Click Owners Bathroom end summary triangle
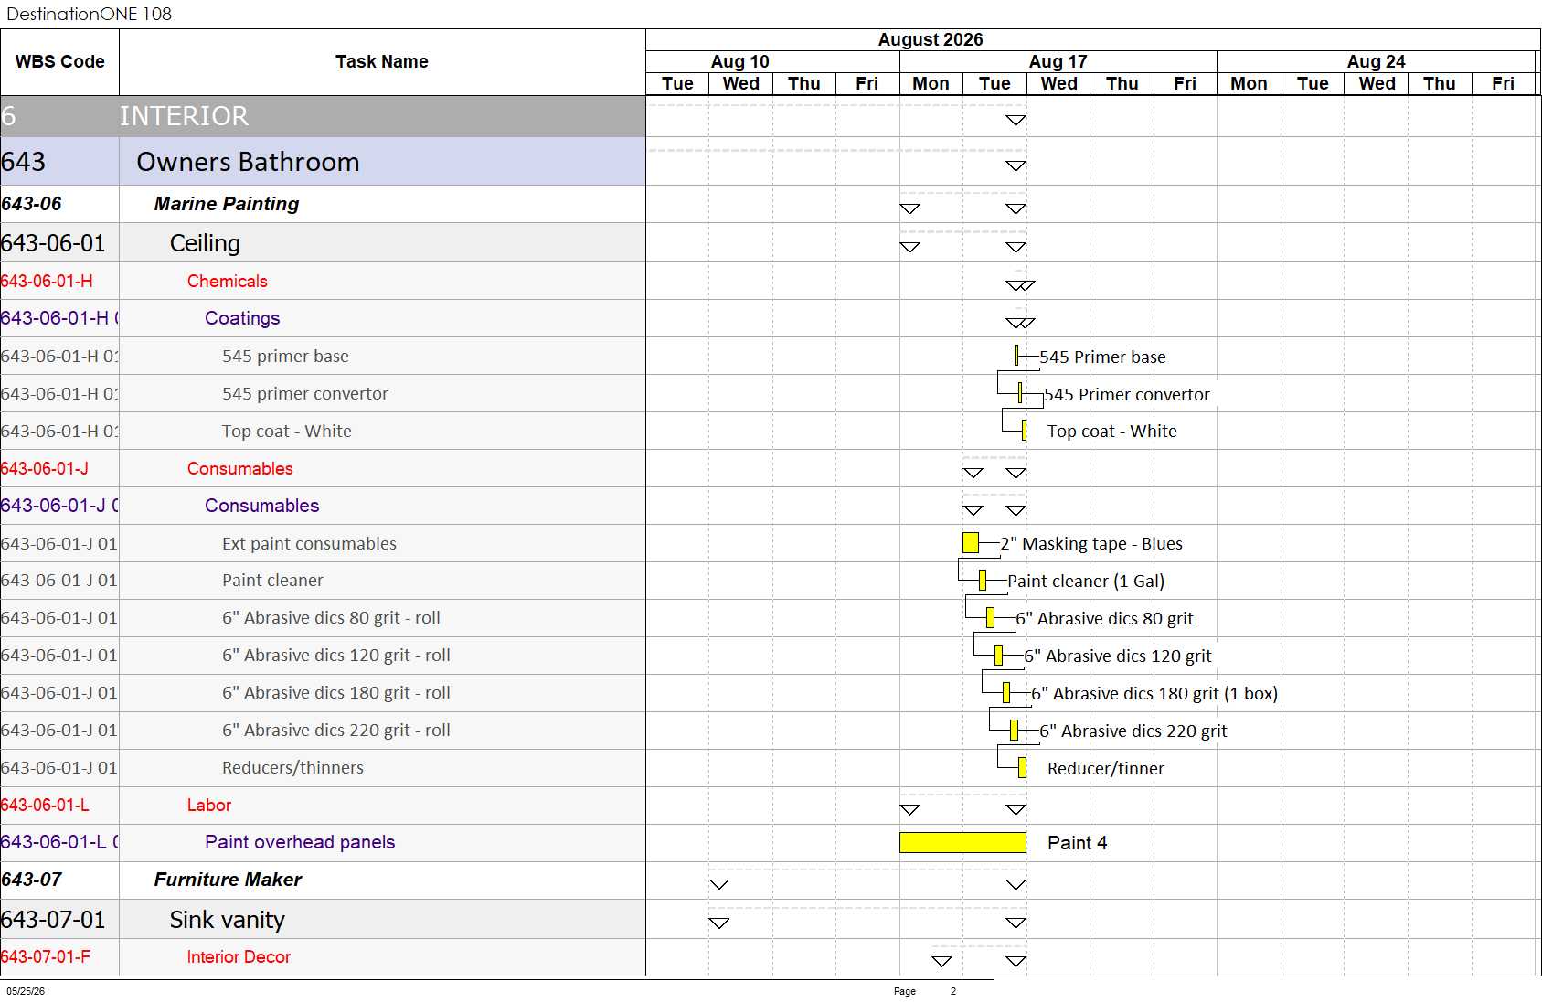Image resolution: width=1542 pixels, height=1003 pixels. [x=1016, y=166]
